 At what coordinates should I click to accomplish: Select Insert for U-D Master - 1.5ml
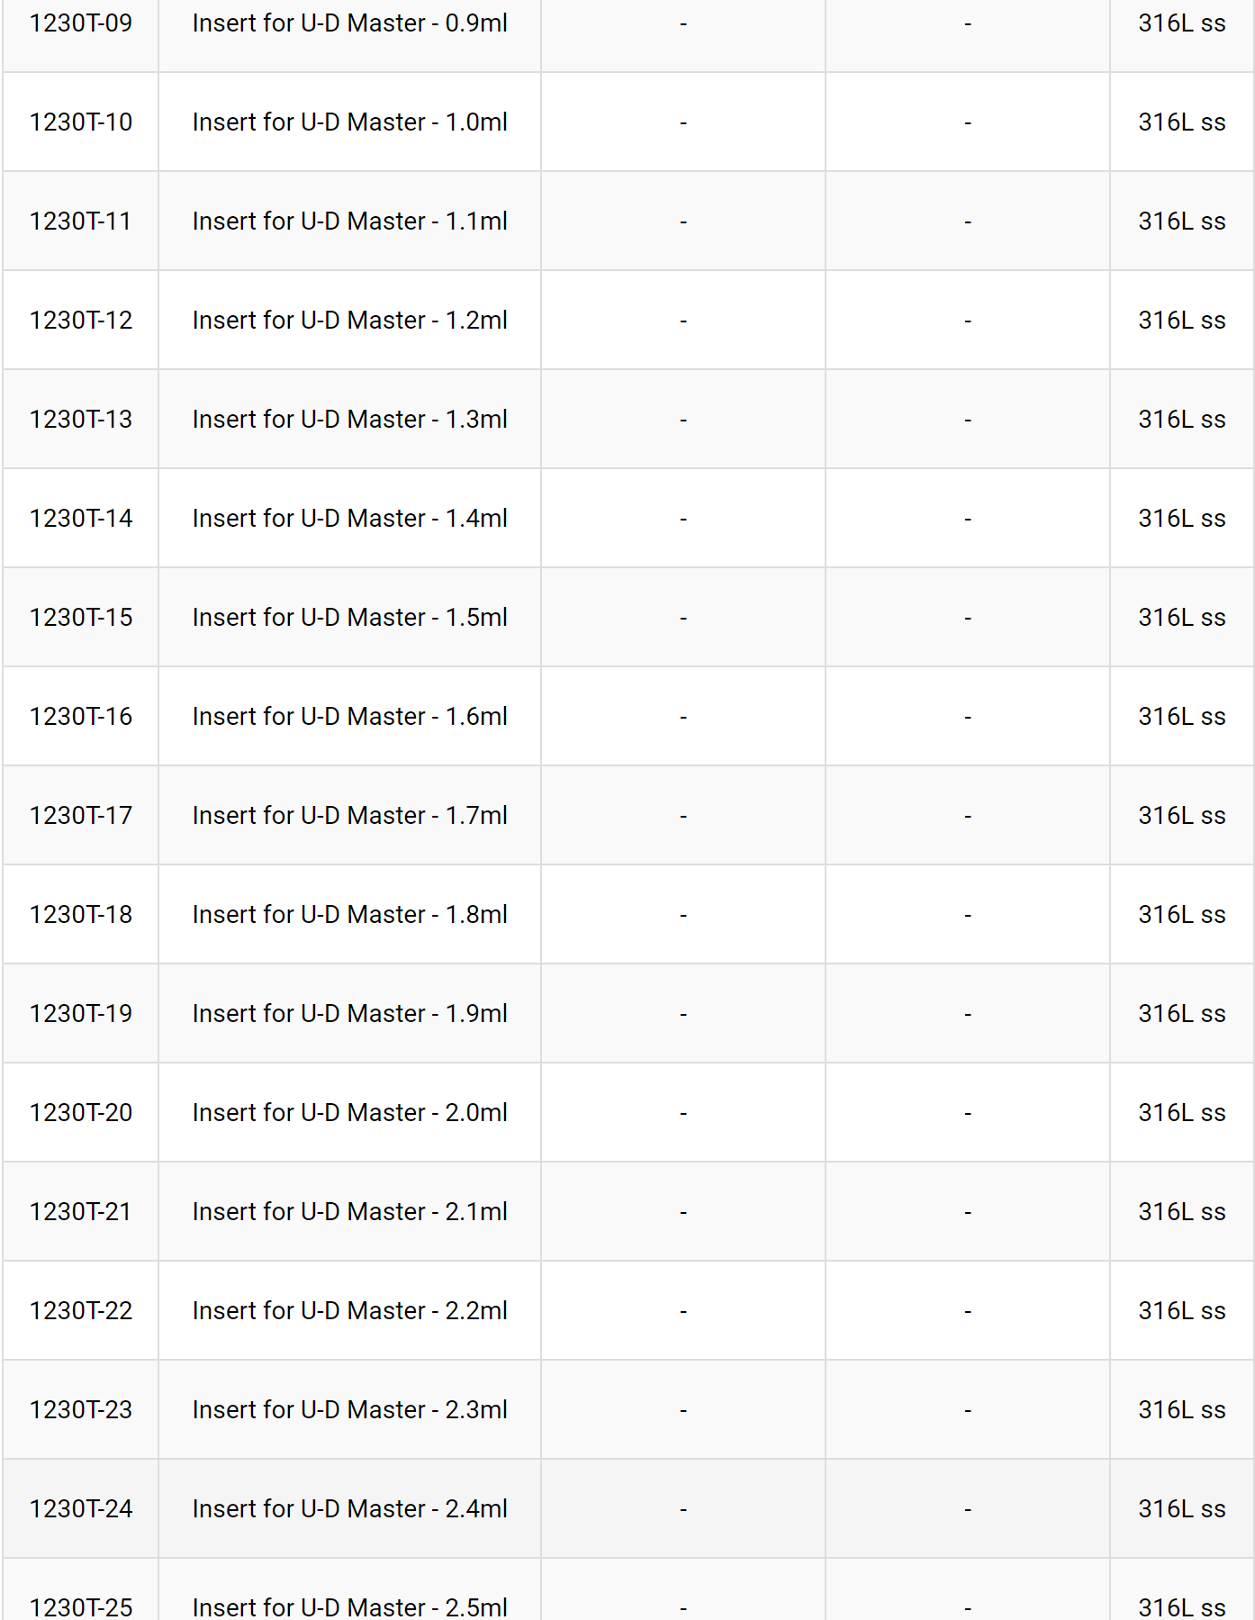[x=350, y=618]
